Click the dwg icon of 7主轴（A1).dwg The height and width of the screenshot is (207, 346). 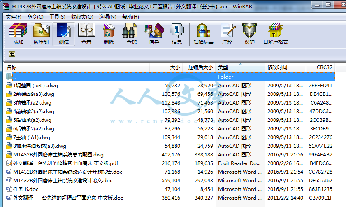pyautogui.click(x=9, y=137)
